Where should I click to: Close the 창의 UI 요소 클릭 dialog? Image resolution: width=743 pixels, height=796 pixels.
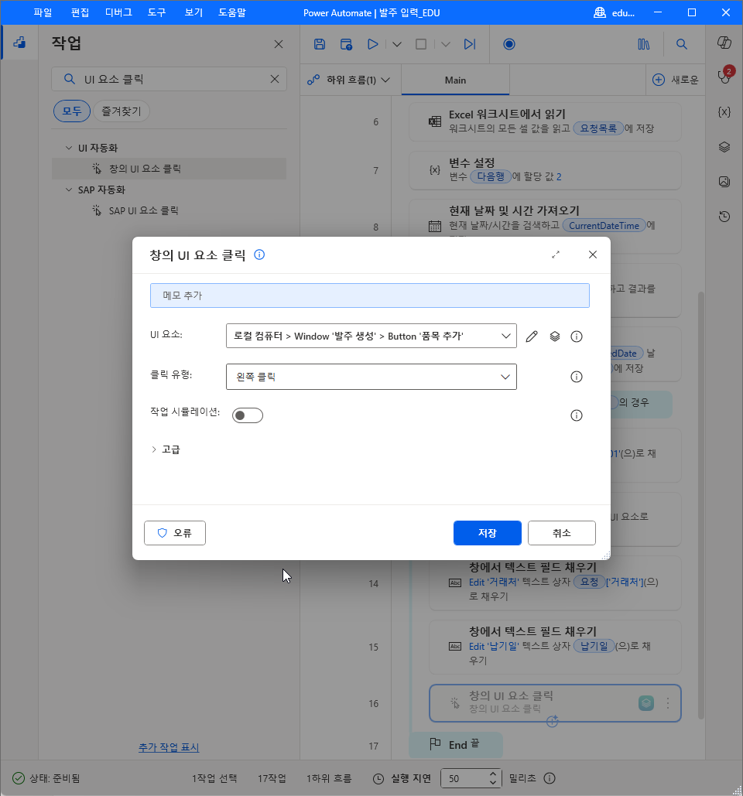coord(593,255)
